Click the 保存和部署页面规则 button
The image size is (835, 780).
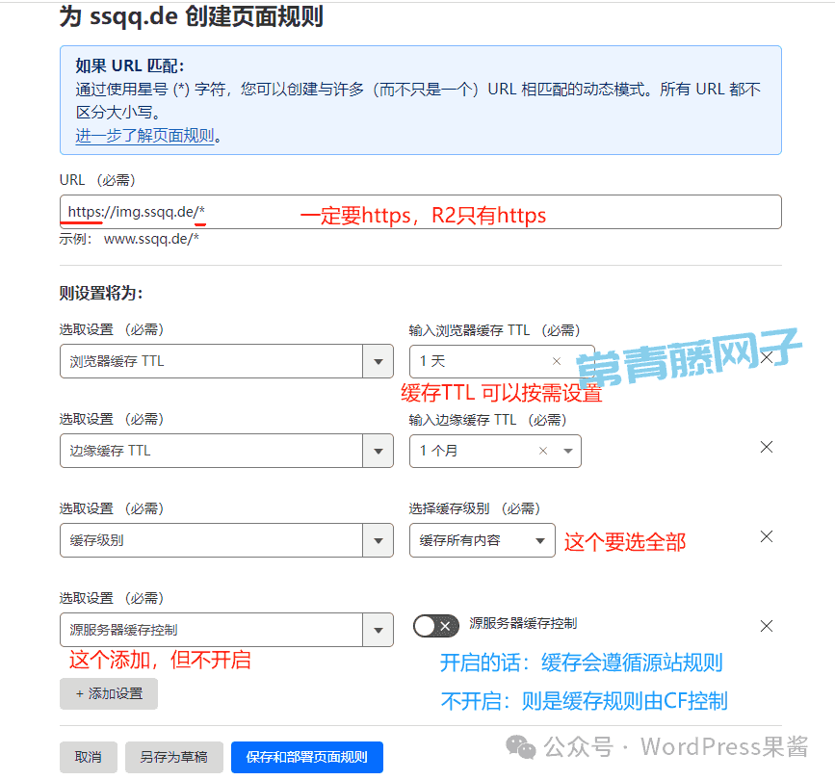pyautogui.click(x=306, y=757)
